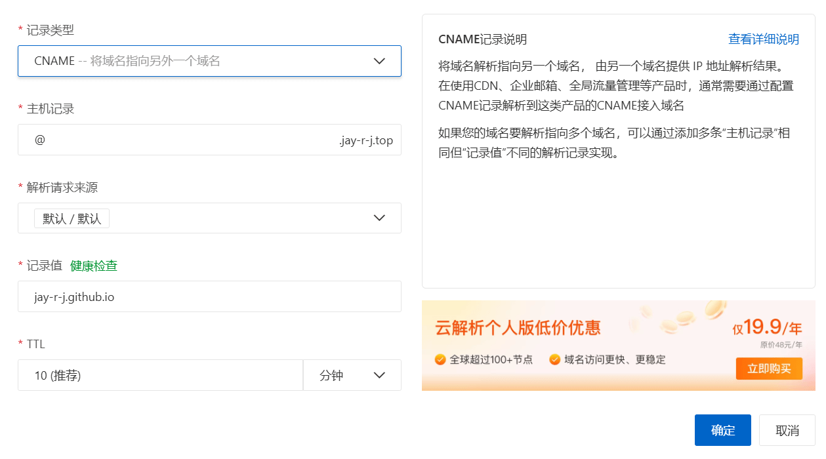Click the 云解析个人版低价优惠 banner title
The height and width of the screenshot is (459, 826).
click(x=518, y=328)
